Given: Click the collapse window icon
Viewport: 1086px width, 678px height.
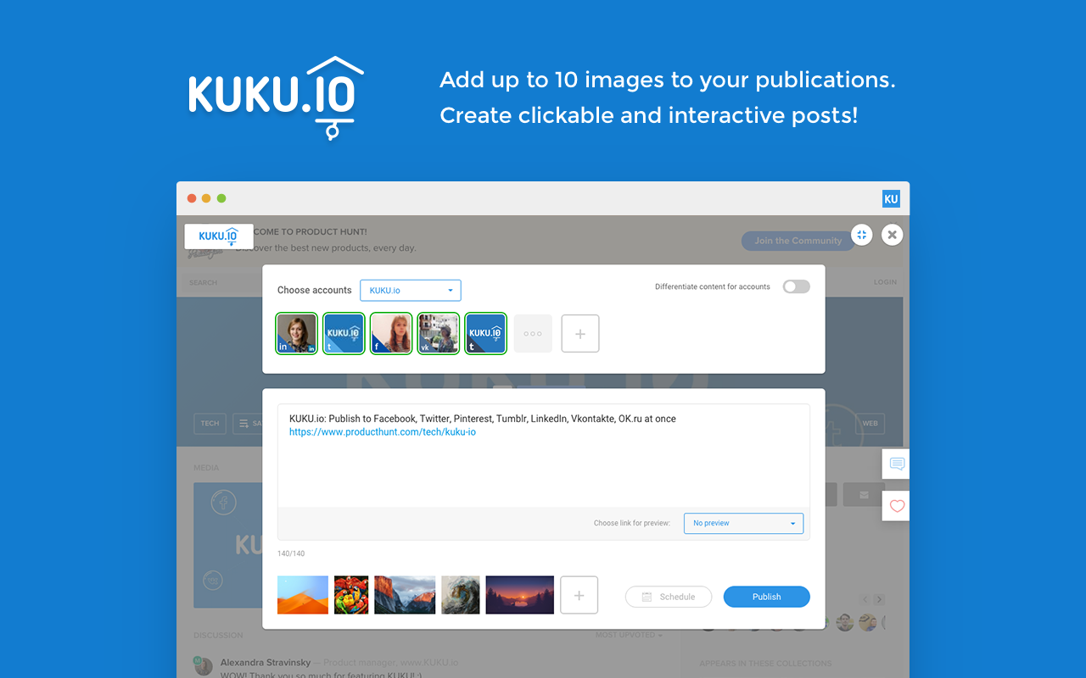Looking at the screenshot, I should [861, 235].
